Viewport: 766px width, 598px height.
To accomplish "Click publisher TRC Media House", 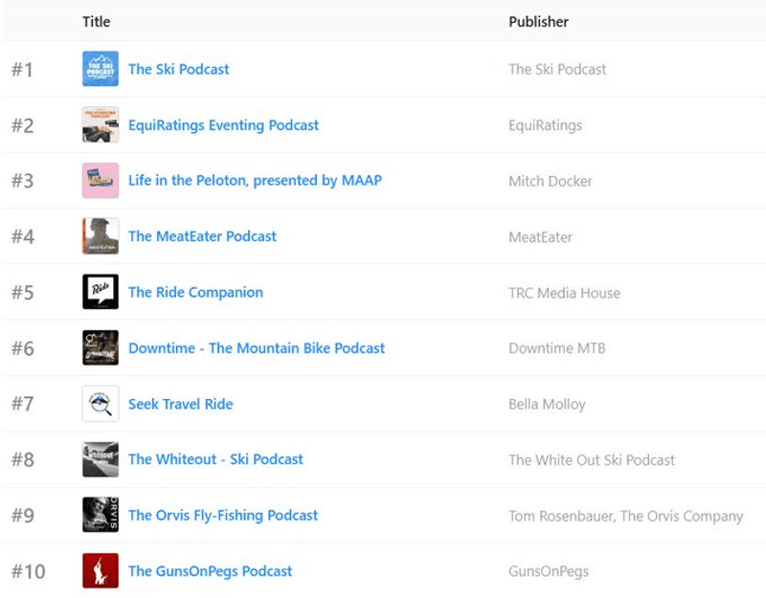I will coord(564,293).
